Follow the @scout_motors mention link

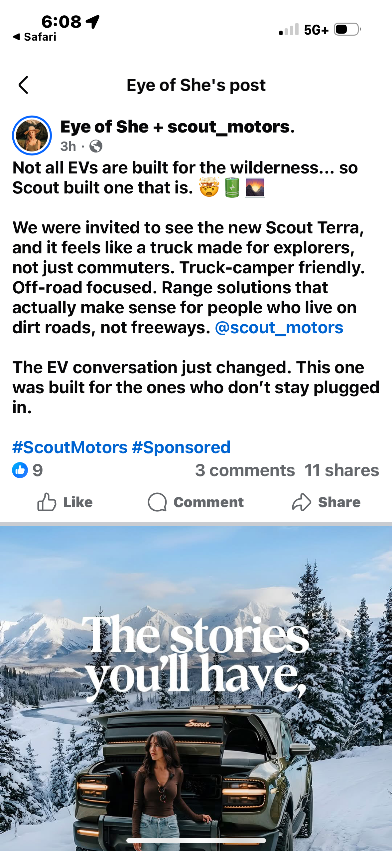click(x=279, y=328)
